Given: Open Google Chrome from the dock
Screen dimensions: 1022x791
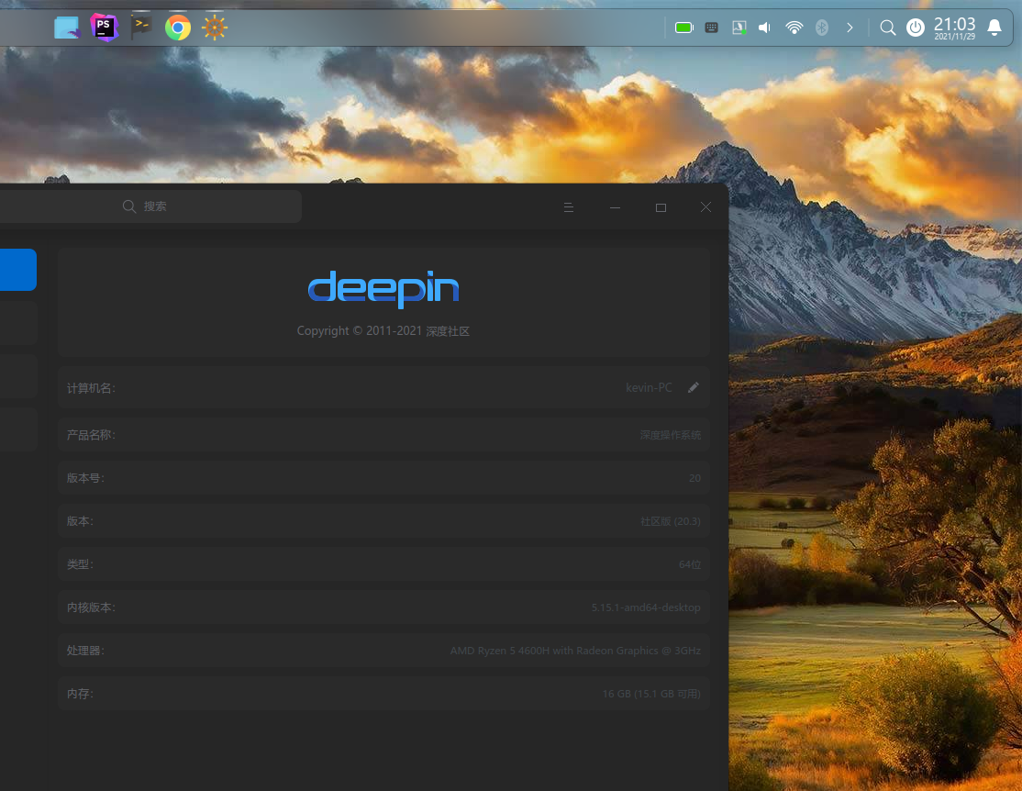Looking at the screenshot, I should point(178,28).
